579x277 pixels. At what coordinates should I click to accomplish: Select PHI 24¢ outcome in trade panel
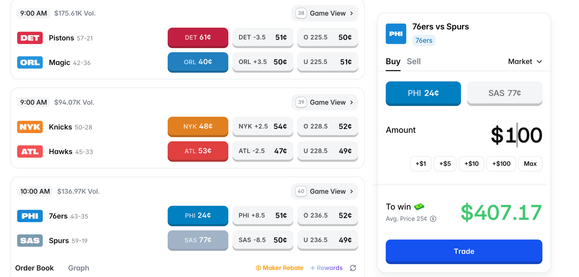pos(423,93)
